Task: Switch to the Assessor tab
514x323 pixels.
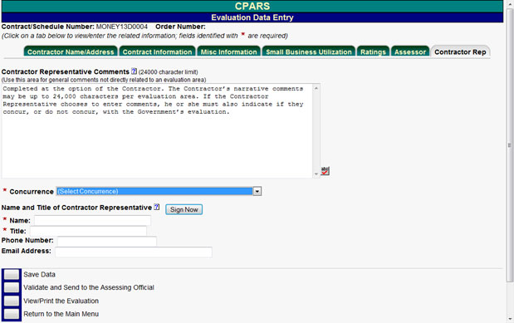Action: [410, 51]
